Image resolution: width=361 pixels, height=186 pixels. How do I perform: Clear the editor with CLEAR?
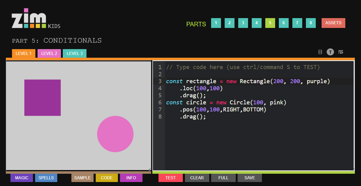point(197,178)
